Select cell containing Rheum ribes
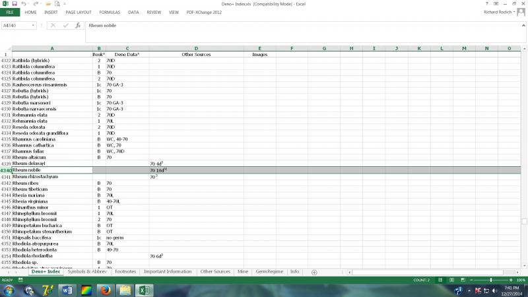The height and width of the screenshot is (297, 528). click(52, 183)
